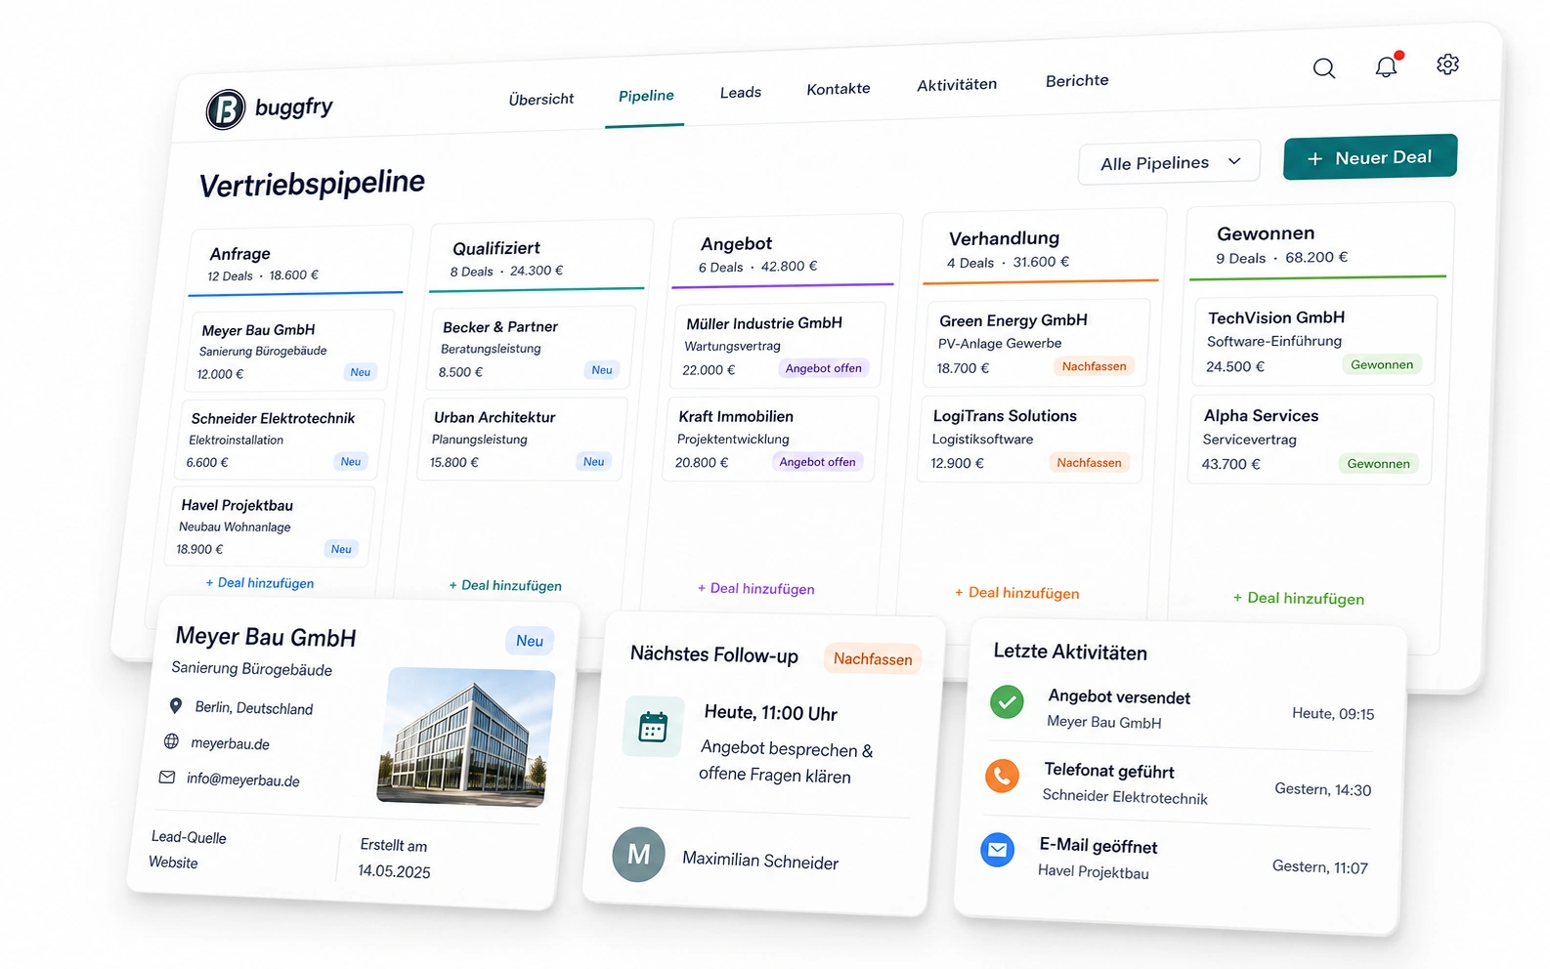Add a deal in the Verhandlung column
Viewport: 1550px width, 969px height.
pos(1017,593)
